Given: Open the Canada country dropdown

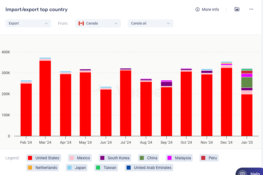Looking at the screenshot, I should click(98, 23).
